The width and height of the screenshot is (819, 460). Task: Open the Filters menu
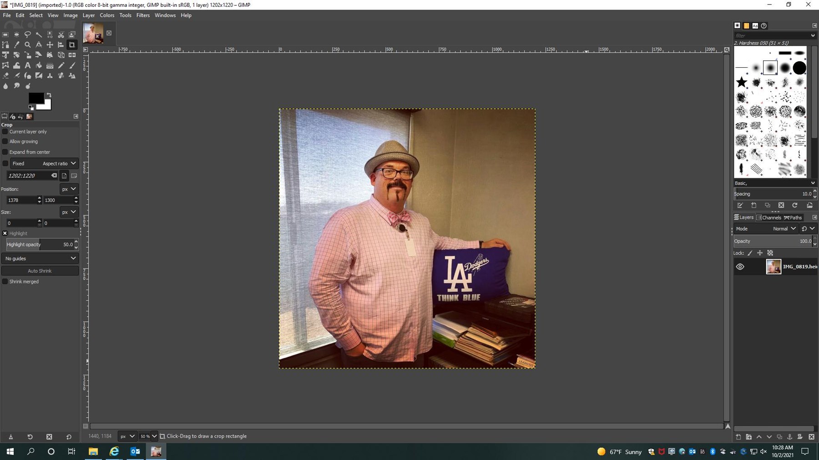(143, 15)
